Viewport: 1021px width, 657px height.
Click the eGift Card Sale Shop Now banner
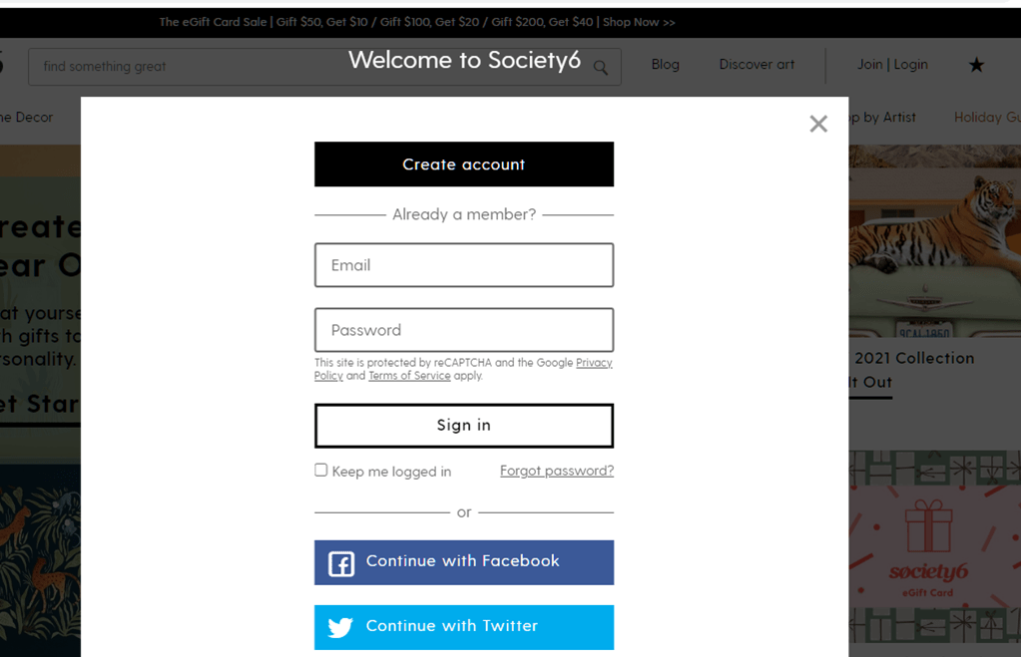pos(417,22)
